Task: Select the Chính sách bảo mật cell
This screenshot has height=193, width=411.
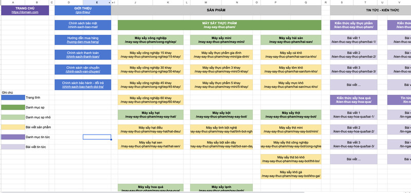Action: tap(83, 25)
